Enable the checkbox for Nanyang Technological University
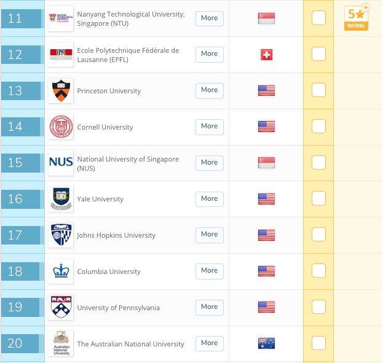This screenshot has width=383, height=363. [x=318, y=18]
